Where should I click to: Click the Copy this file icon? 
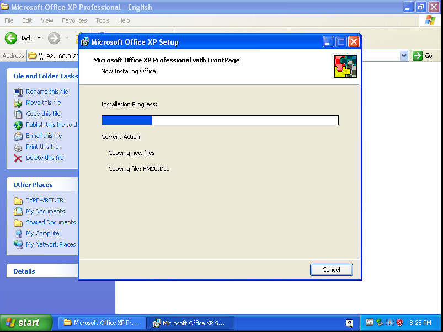pyautogui.click(x=18, y=114)
